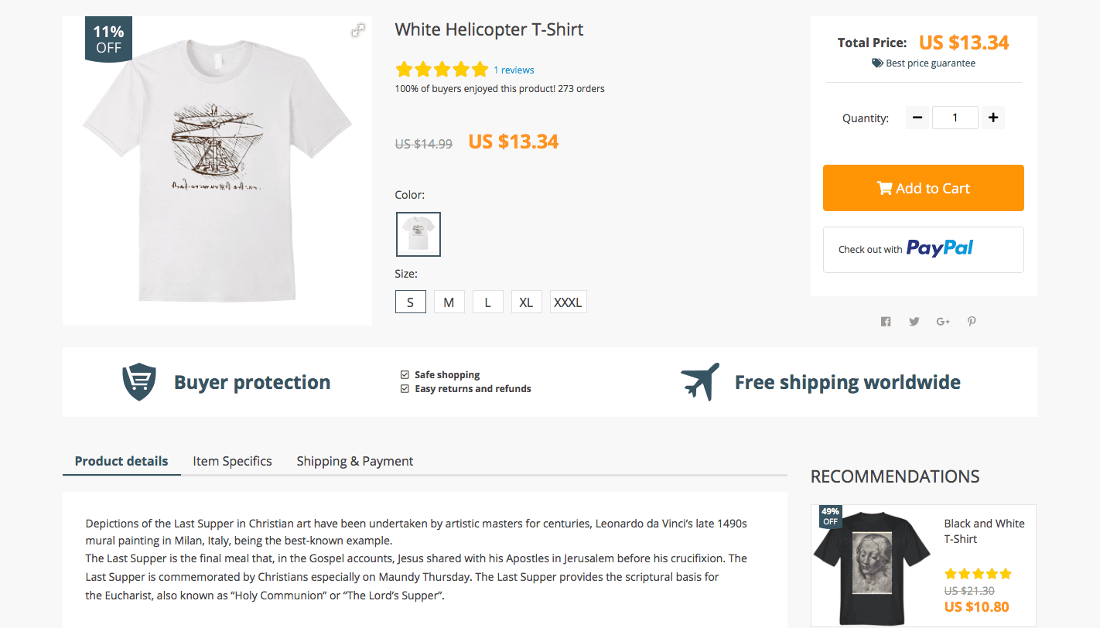
Task: Share product on Facebook
Action: [886, 322]
